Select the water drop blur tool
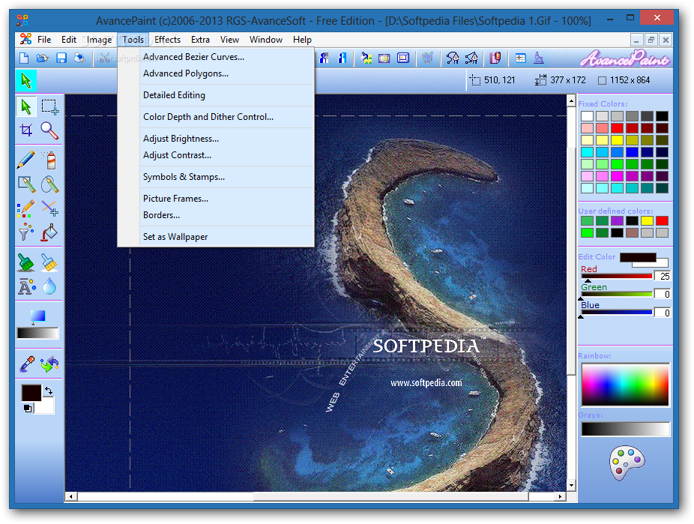The height and width of the screenshot is (524, 694). coord(49,286)
